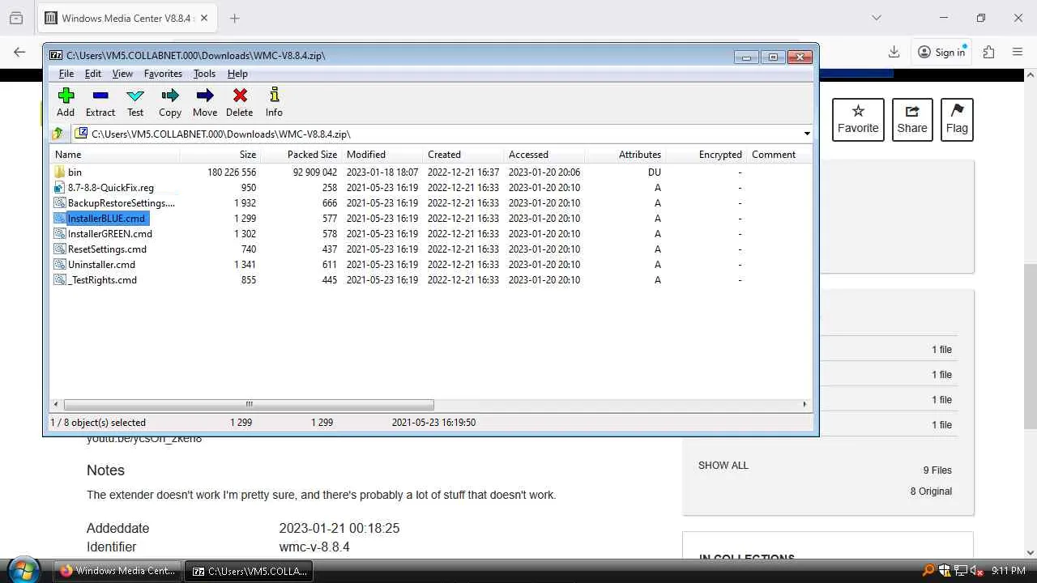Go up one folder level in 7-Zip
Image resolution: width=1037 pixels, height=583 pixels.
[58, 134]
